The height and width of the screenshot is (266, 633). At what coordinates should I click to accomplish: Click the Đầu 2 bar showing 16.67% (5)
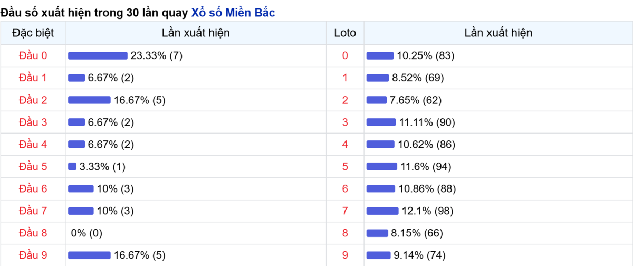[89, 100]
